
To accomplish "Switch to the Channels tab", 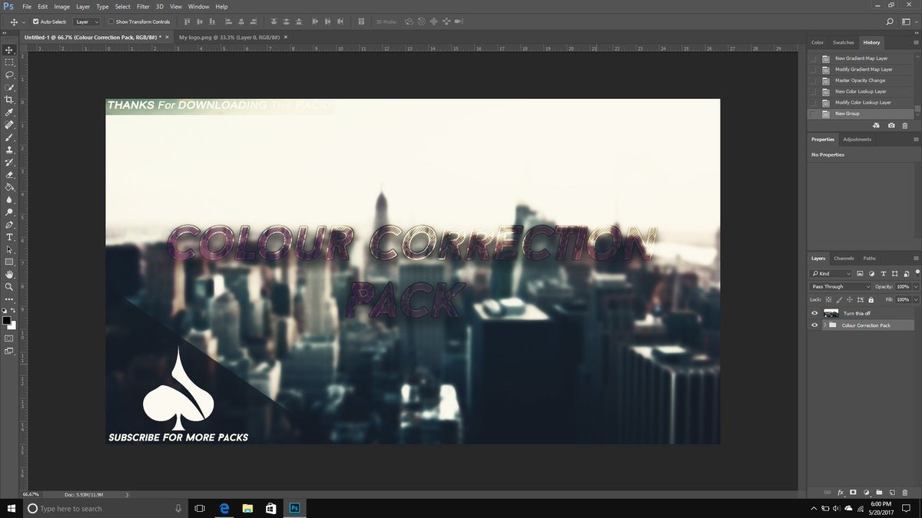I will (x=844, y=258).
